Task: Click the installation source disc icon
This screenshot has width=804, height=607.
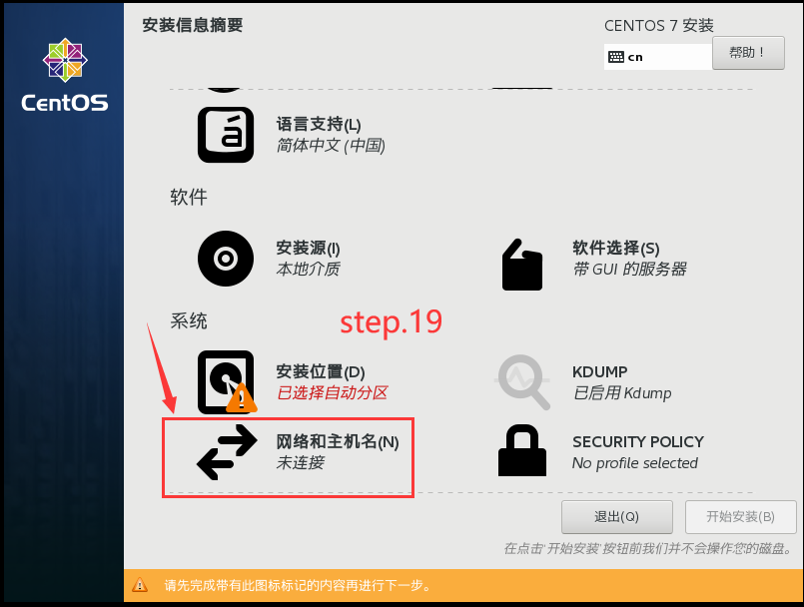Action: pos(226,259)
